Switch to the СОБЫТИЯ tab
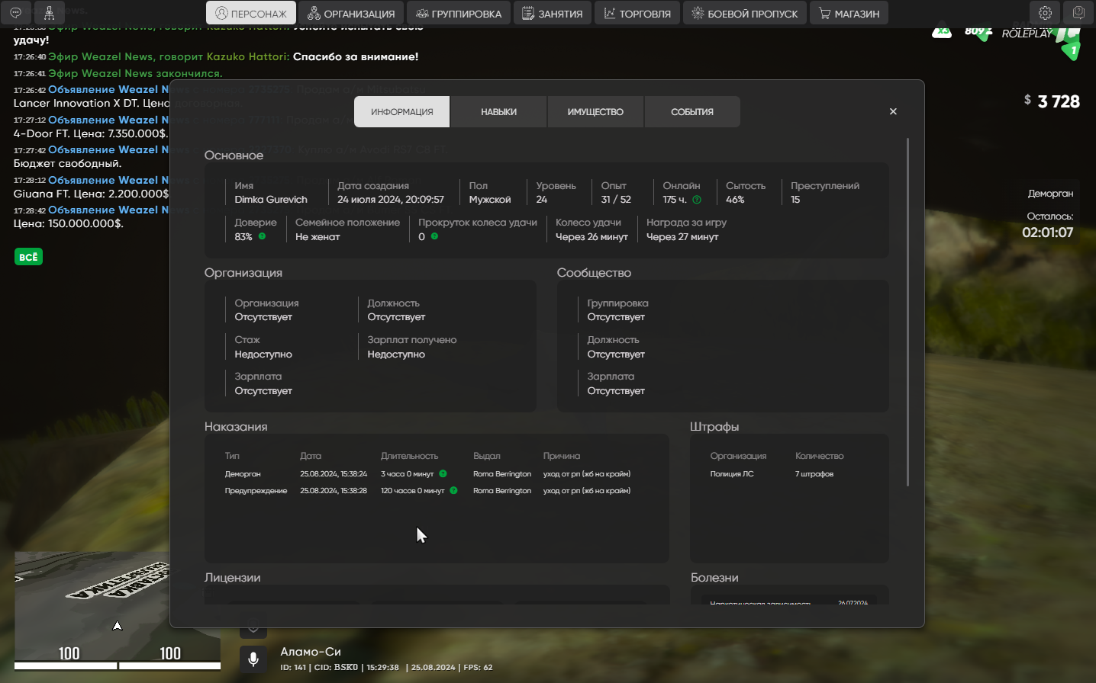 [x=692, y=111]
